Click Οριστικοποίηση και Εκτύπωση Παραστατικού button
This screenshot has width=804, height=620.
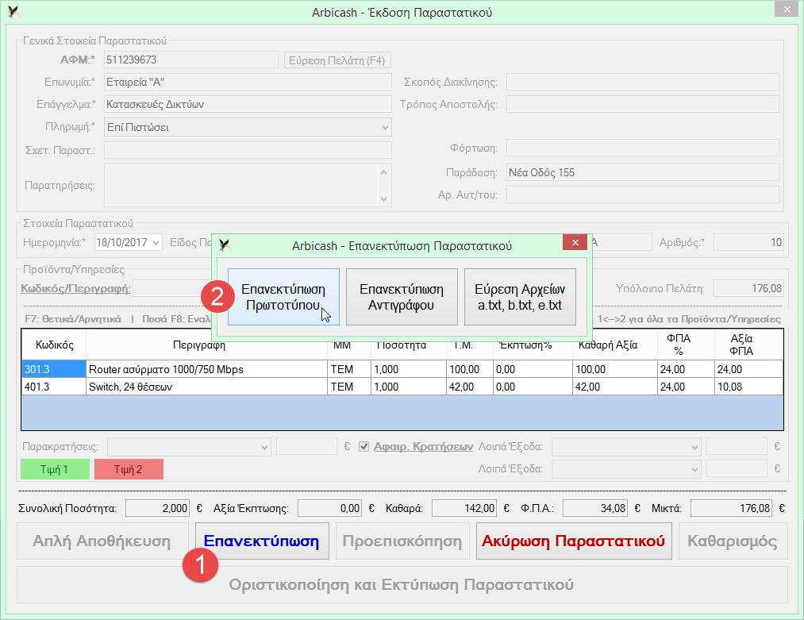[x=402, y=584]
